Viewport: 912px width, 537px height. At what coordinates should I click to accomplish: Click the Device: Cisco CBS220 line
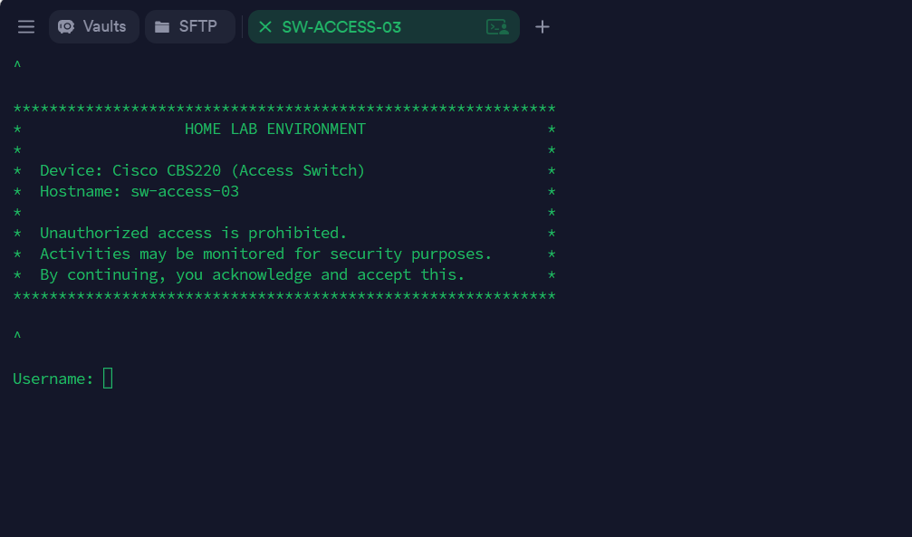(x=202, y=170)
